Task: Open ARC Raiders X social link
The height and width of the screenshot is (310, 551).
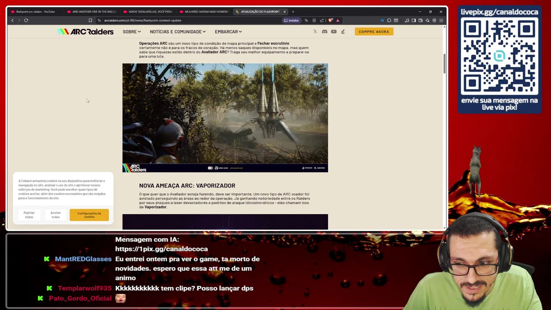Action: (315, 31)
